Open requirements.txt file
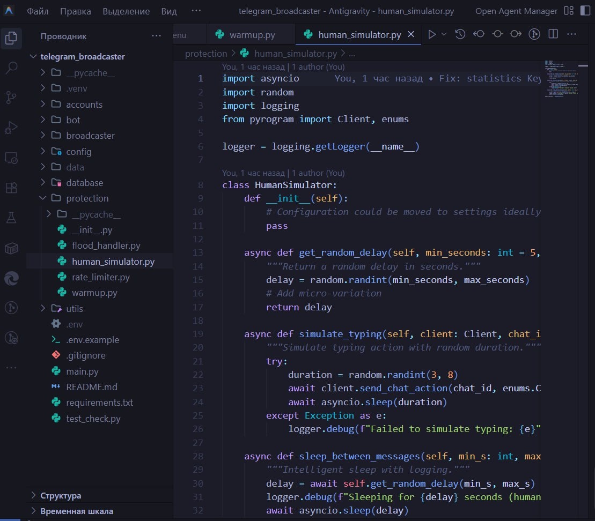 (99, 403)
